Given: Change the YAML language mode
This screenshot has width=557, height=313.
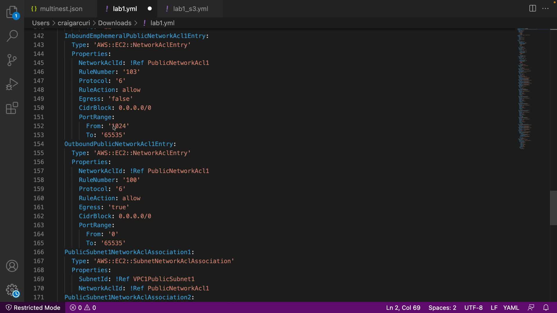Looking at the screenshot, I should tap(511, 307).
